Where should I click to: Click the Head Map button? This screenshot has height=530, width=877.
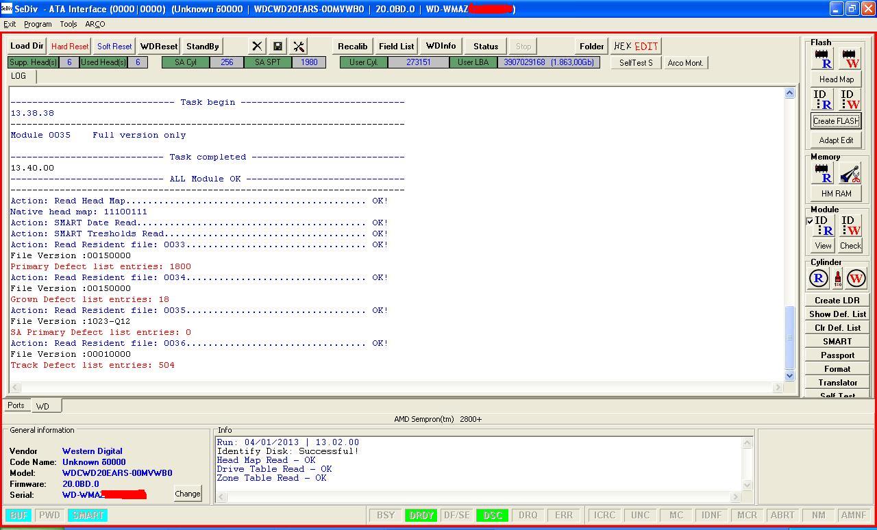(837, 79)
